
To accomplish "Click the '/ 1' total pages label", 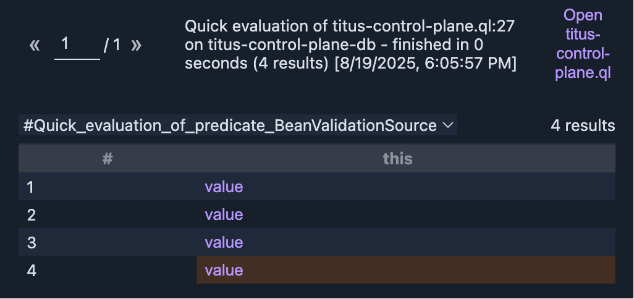I will click(111, 45).
